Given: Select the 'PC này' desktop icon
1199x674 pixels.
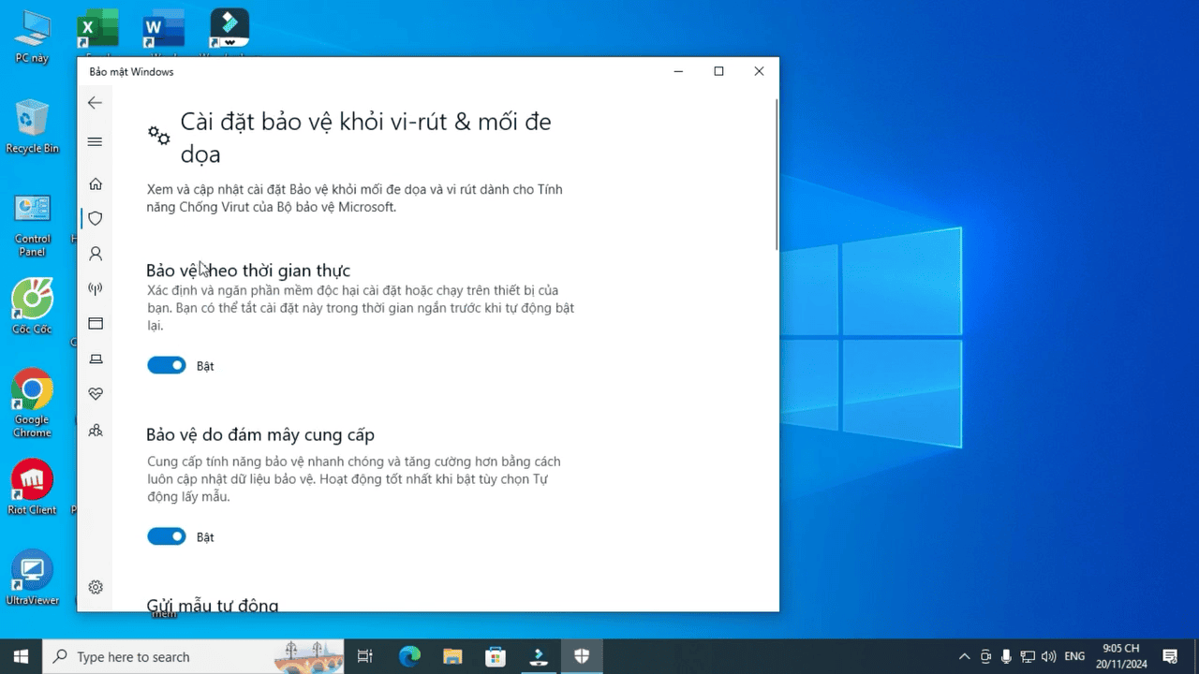Looking at the screenshot, I should [x=32, y=37].
